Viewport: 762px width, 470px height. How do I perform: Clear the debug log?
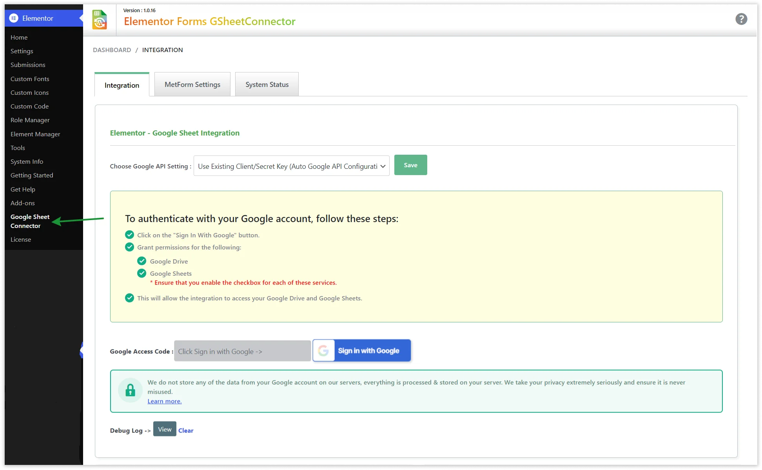[186, 430]
